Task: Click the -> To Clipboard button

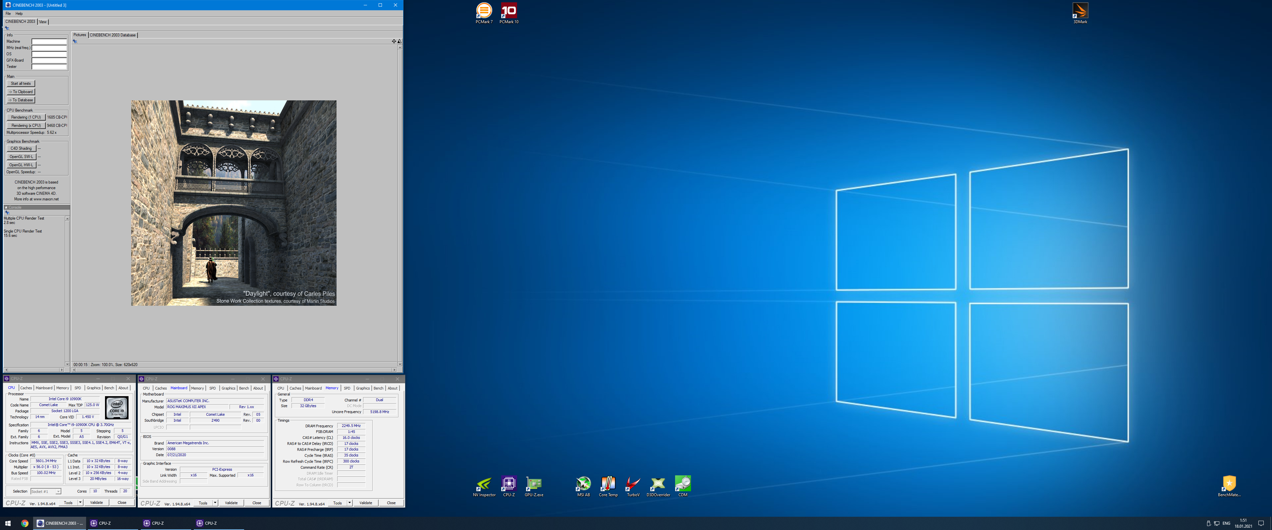Action: pos(21,92)
